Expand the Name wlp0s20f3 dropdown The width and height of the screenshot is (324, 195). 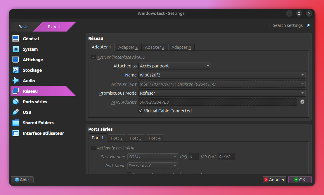click(222, 75)
